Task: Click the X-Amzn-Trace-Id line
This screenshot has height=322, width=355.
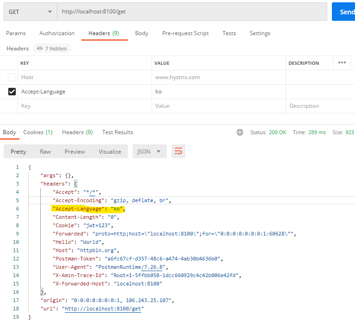Action: pyautogui.click(x=147, y=275)
